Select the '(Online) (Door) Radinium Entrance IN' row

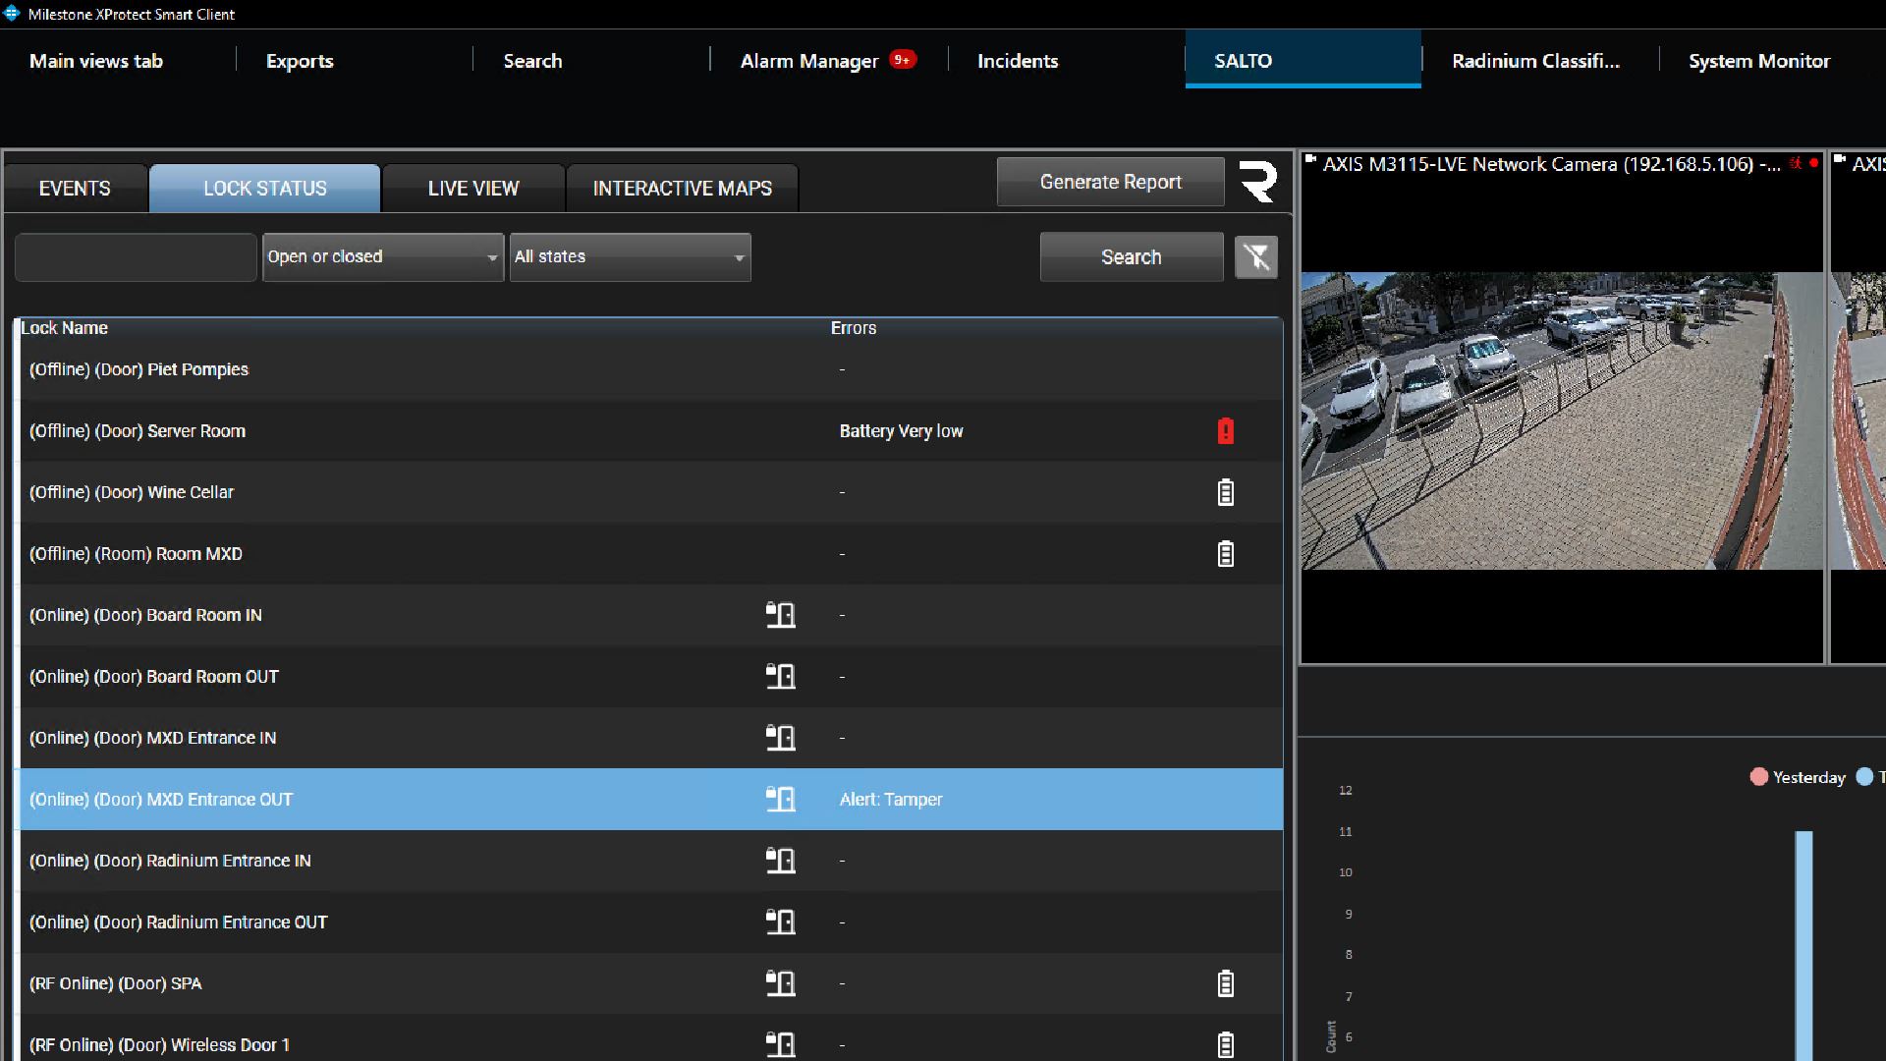pyautogui.click(x=651, y=861)
